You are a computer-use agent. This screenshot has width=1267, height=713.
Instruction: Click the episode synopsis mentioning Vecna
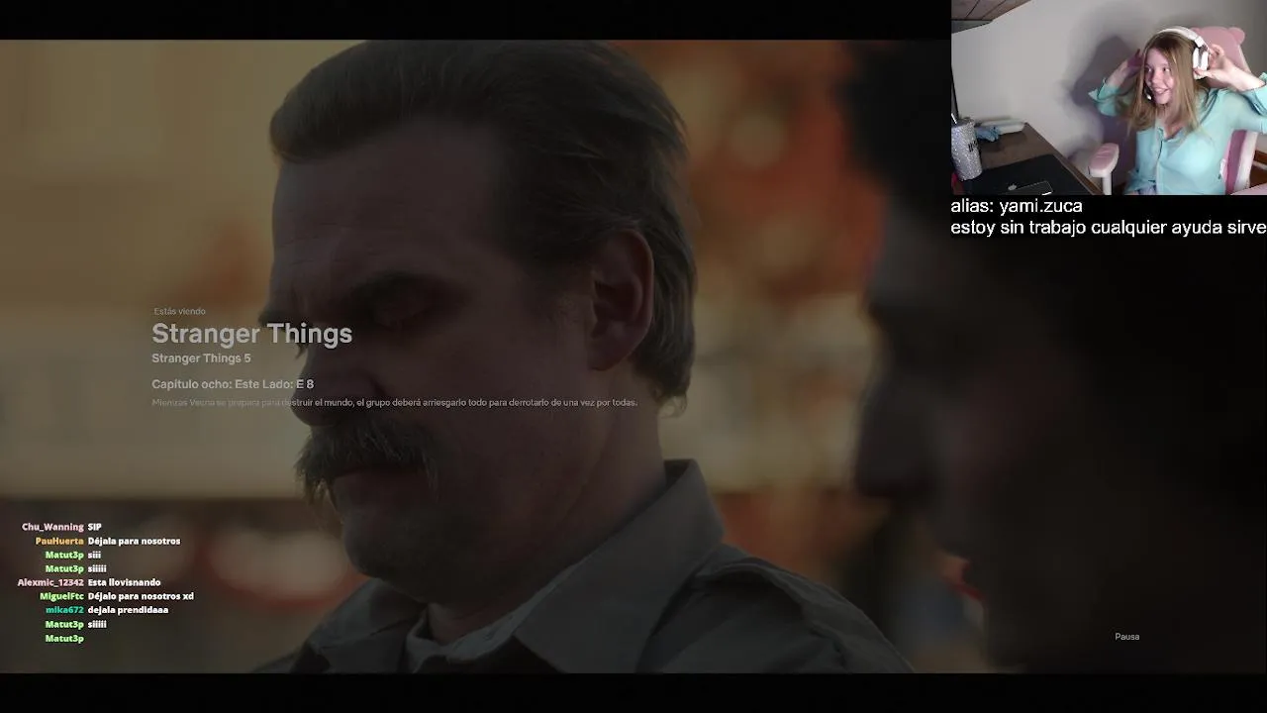[x=394, y=402]
